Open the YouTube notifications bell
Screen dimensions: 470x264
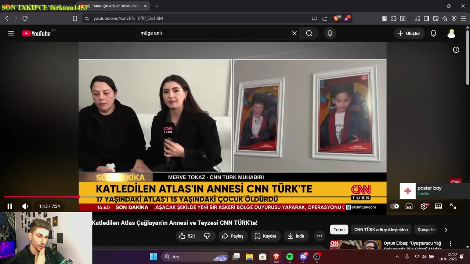pyautogui.click(x=433, y=33)
